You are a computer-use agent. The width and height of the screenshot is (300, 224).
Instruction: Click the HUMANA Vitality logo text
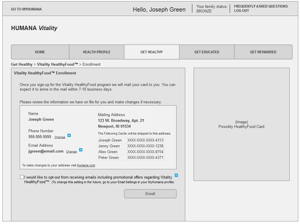coord(34,28)
